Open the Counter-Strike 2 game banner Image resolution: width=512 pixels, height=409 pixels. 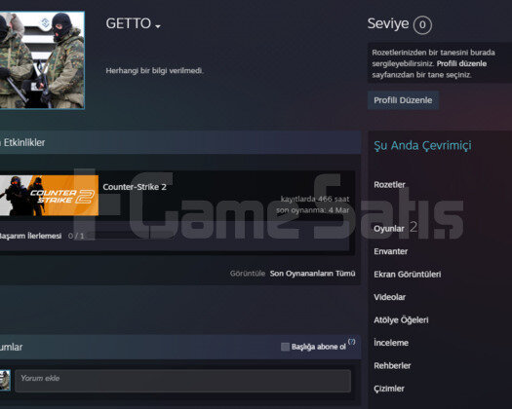[x=49, y=196]
